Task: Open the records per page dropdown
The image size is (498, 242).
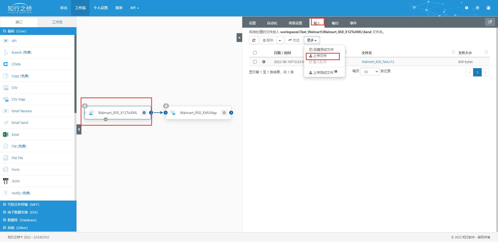Action: pos(370,72)
